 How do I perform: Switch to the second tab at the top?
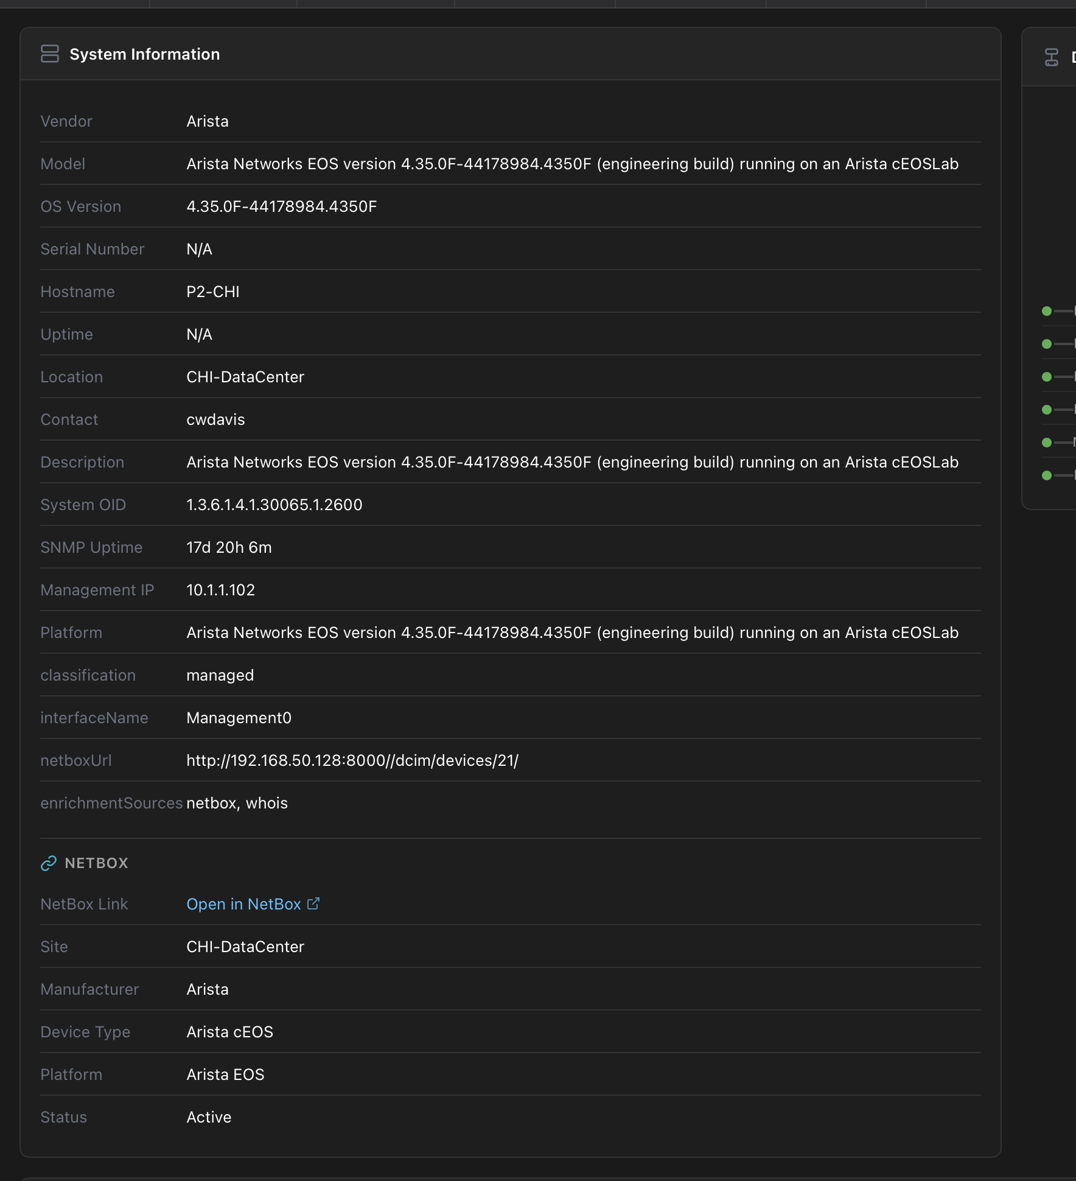pyautogui.click(x=223, y=3)
